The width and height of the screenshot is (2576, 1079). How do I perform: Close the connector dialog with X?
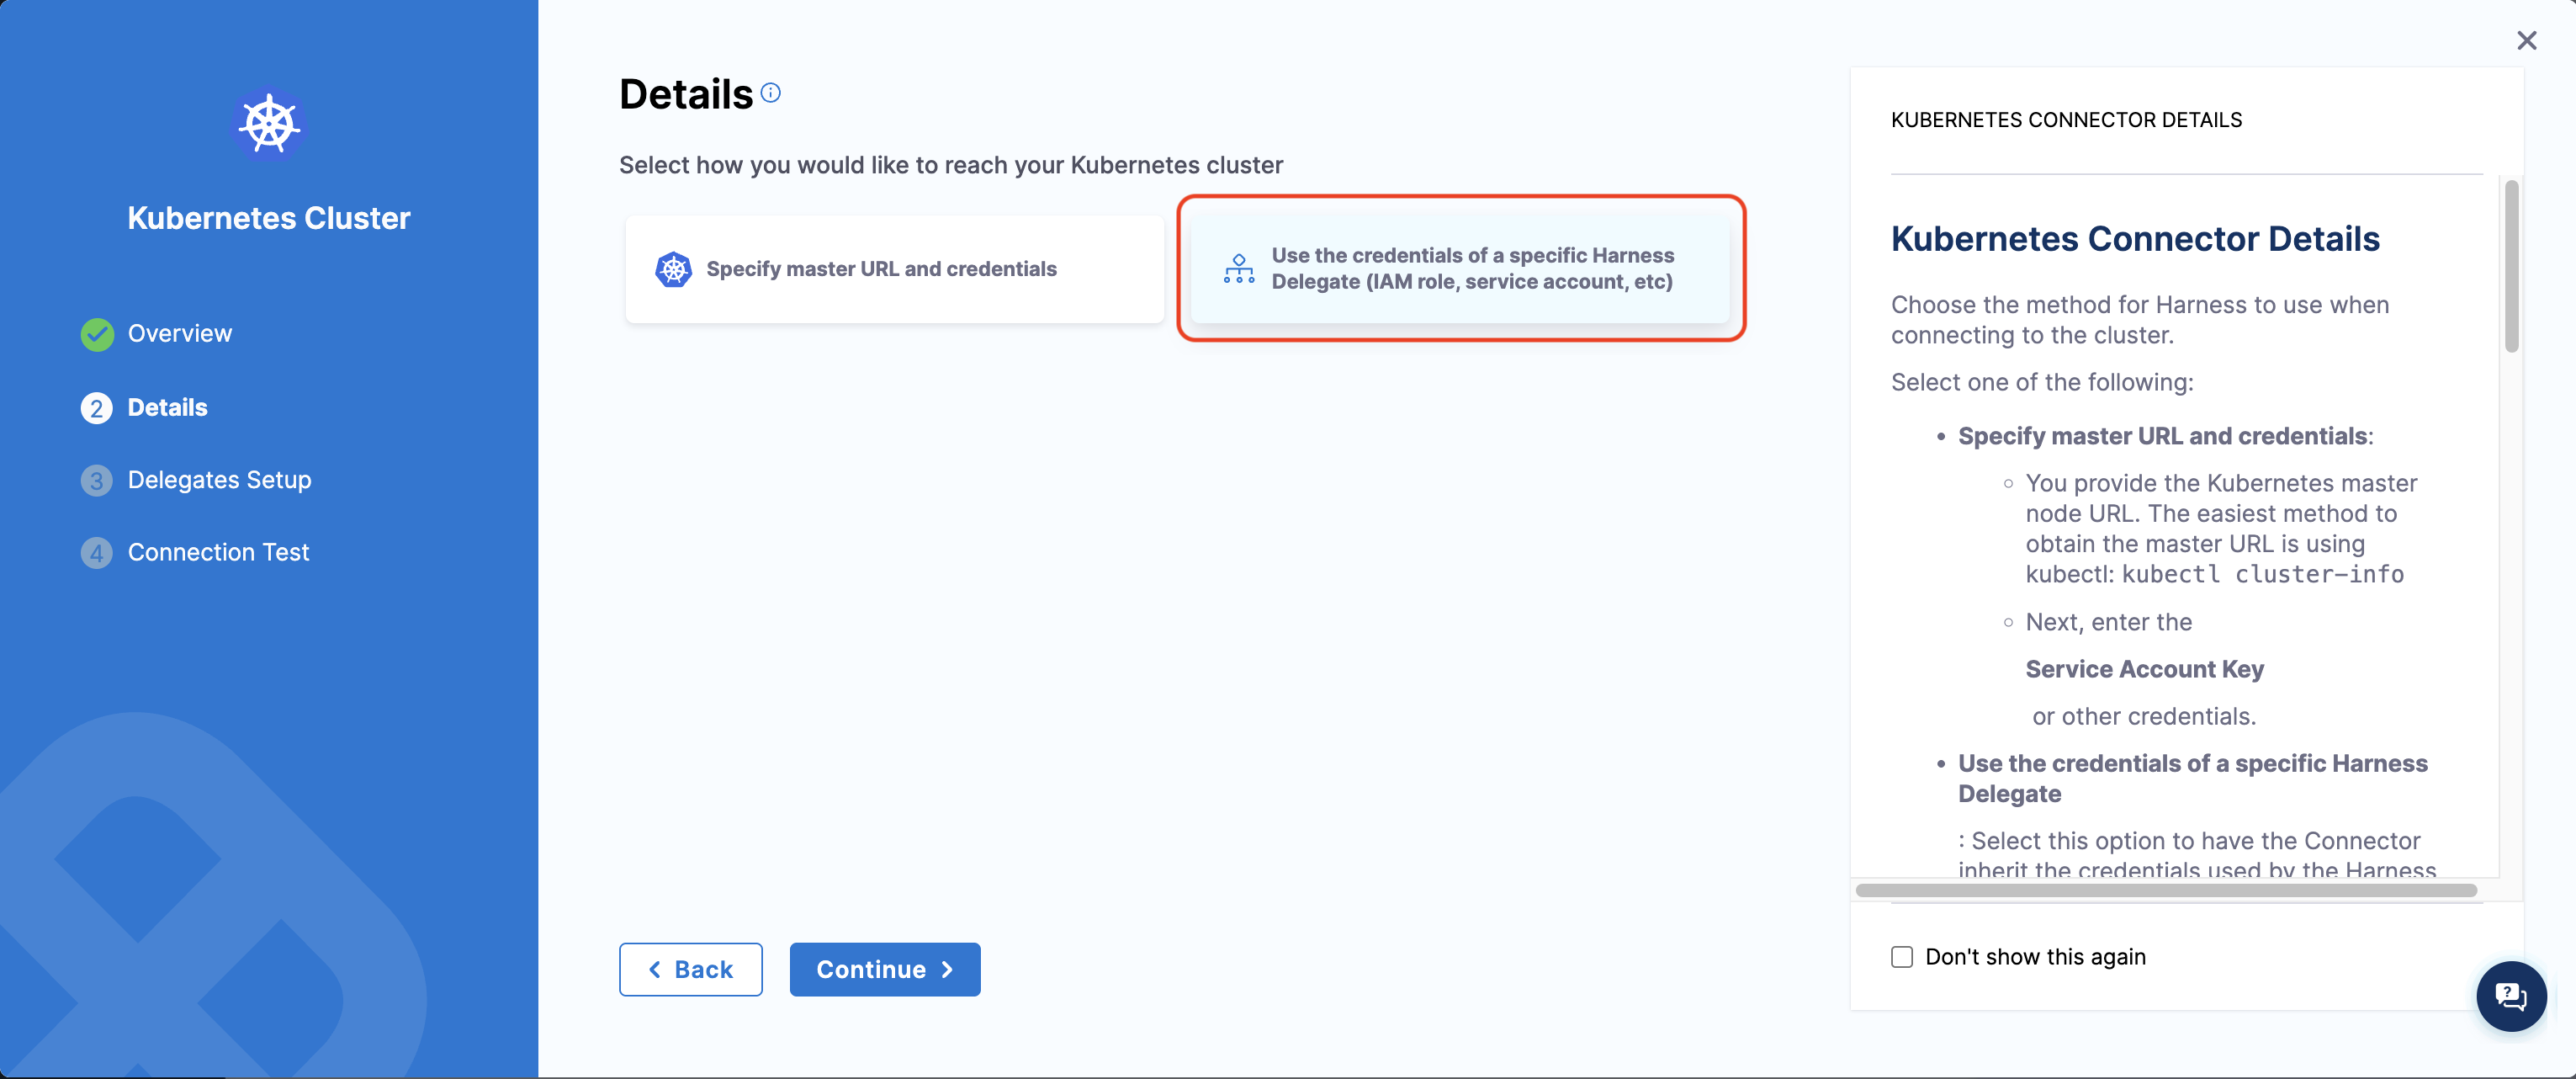tap(2526, 41)
